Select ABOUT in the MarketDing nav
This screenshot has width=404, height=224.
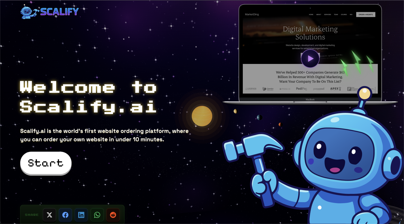319,14
